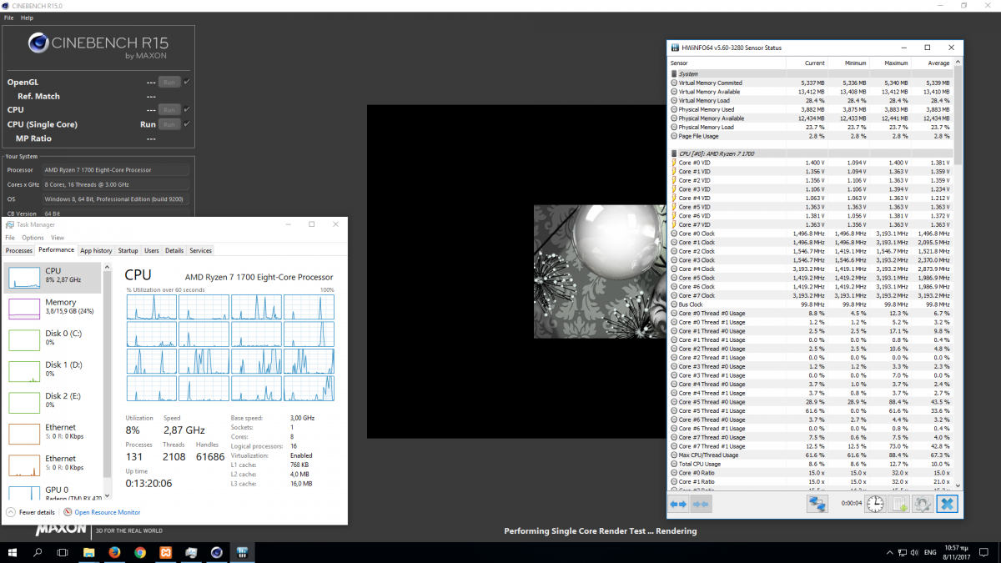
Task: Click Cinebench Processor field
Action: (x=116, y=170)
